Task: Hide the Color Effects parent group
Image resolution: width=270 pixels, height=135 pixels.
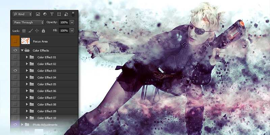Action: coord(15,50)
